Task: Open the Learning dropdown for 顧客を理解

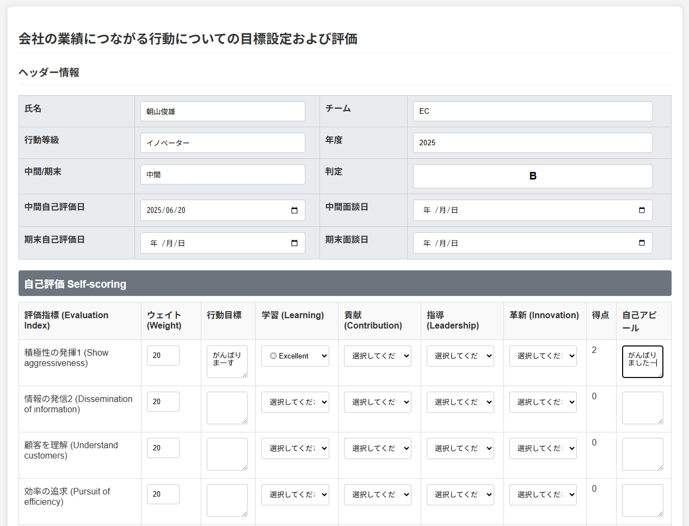Action: (x=295, y=448)
